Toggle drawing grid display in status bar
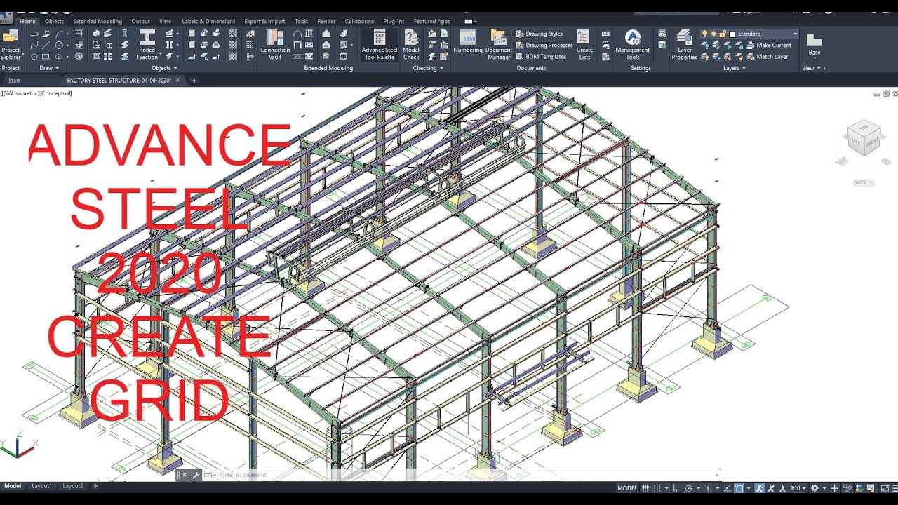The image size is (898, 505). (645, 487)
